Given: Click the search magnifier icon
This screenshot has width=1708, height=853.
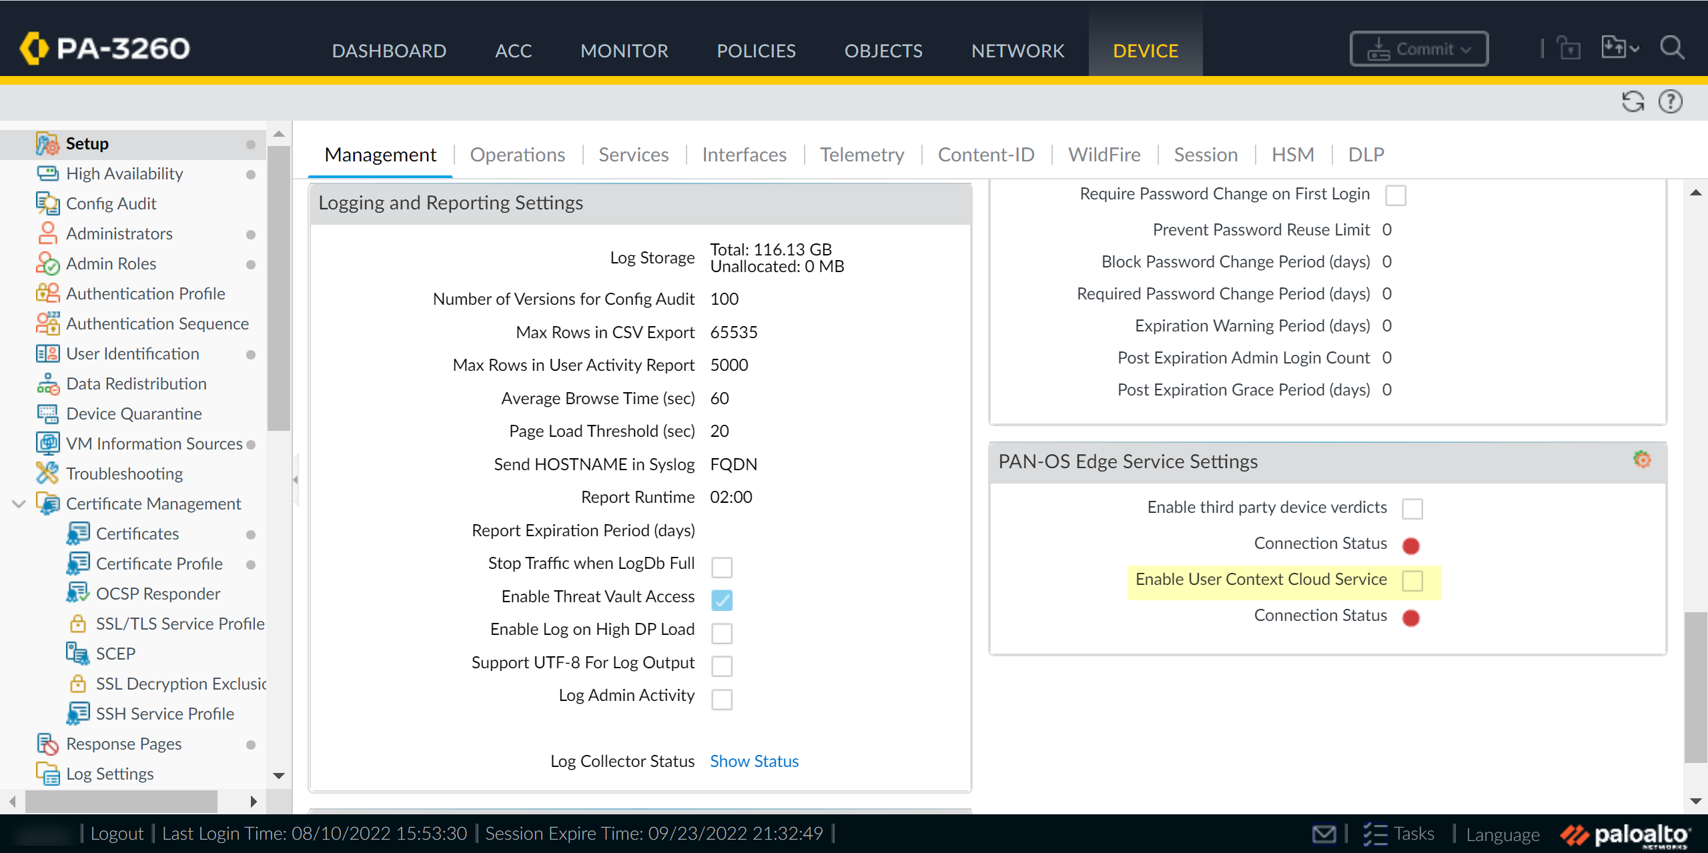Looking at the screenshot, I should (x=1672, y=48).
